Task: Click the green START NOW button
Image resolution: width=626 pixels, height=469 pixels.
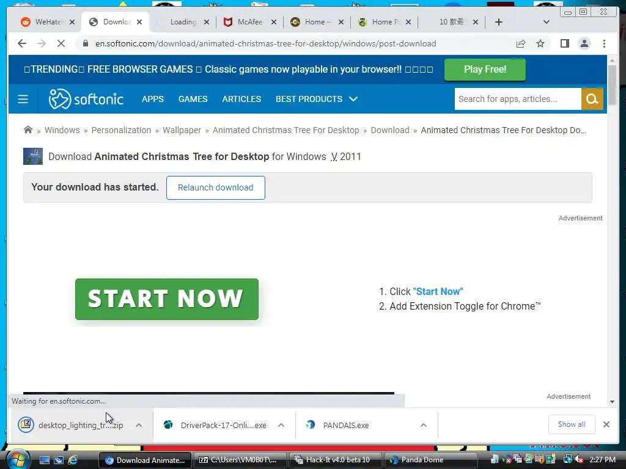Action: (167, 299)
